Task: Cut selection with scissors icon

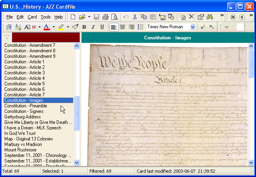Action: point(135,17)
